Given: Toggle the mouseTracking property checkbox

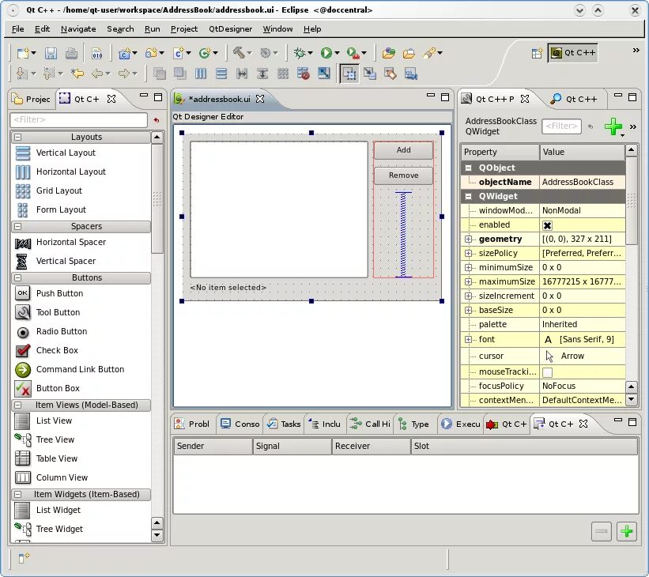Looking at the screenshot, I should pyautogui.click(x=547, y=372).
